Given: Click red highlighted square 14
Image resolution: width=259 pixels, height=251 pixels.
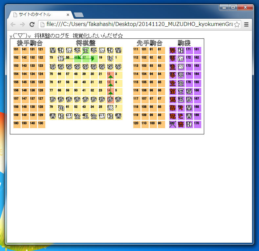Looking at the screenshot, I should (110, 92).
